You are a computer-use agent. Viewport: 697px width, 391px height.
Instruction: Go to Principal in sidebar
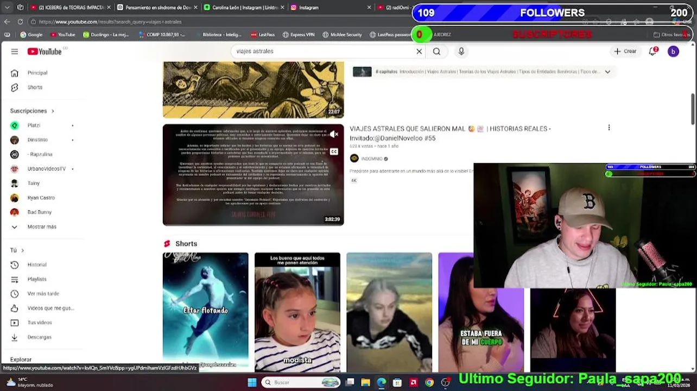click(37, 73)
